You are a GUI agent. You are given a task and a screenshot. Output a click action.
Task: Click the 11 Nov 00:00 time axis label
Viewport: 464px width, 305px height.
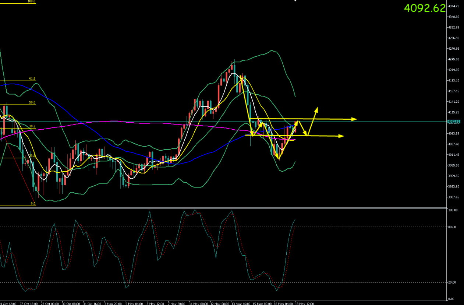197,303
